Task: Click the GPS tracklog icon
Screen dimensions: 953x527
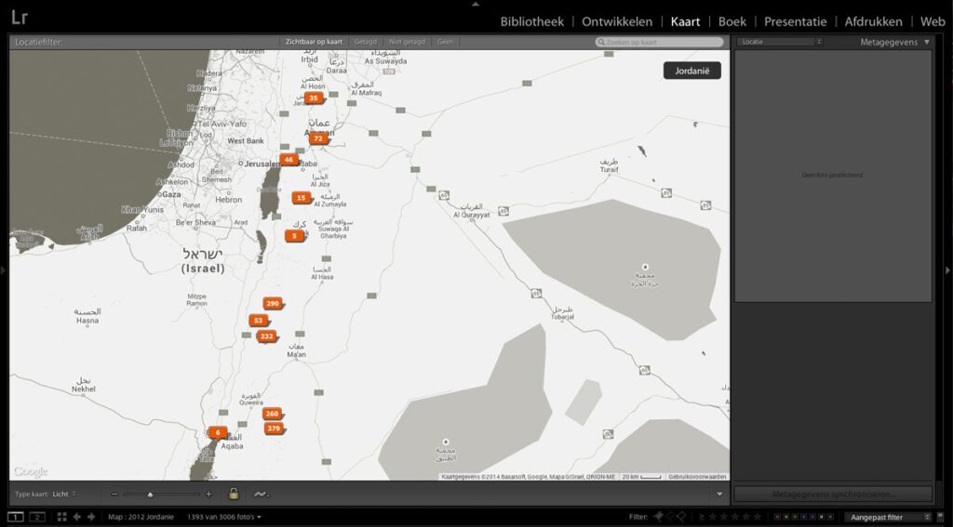Action: click(262, 494)
